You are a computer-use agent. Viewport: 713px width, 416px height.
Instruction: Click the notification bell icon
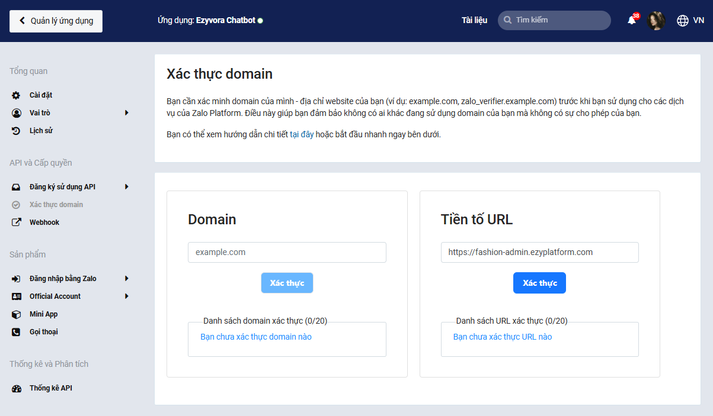pyautogui.click(x=632, y=21)
